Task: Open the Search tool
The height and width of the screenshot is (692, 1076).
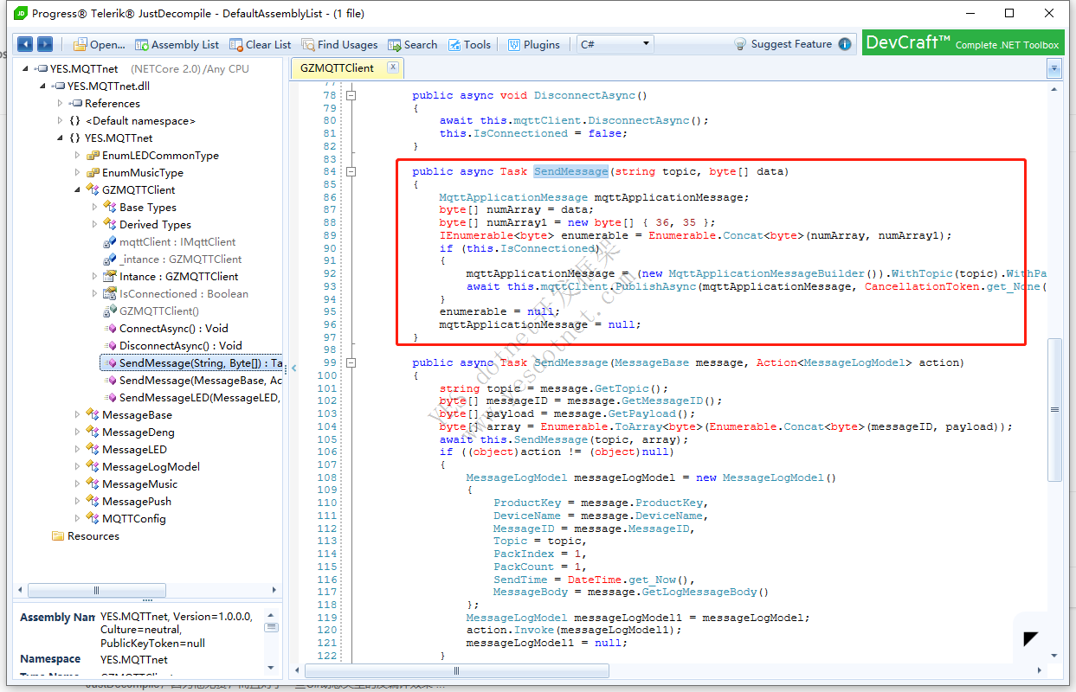Action: pyautogui.click(x=412, y=44)
